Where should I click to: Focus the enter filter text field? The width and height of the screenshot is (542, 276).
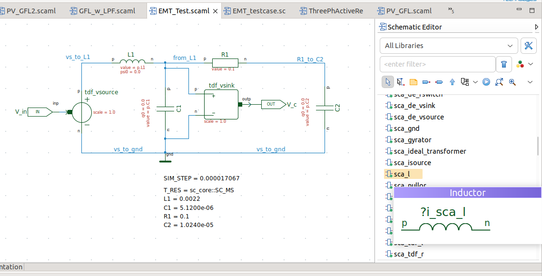[438, 64]
